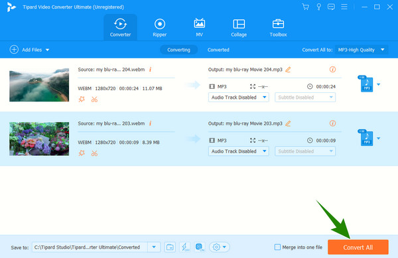Select the flower video thumbnail
The height and width of the screenshot is (258, 398).
tap(39, 139)
